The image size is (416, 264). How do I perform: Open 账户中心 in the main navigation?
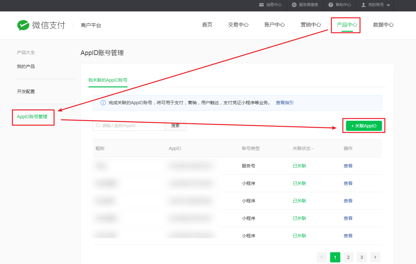click(x=274, y=25)
